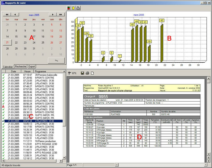Image resolution: width=212 pixels, height=168 pixels.
Task: Click the Charge # 9955 header in the report
Action: pyautogui.click(x=142, y=97)
